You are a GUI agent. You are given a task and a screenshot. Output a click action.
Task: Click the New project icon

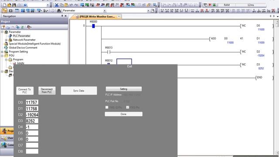[x=4, y=5]
